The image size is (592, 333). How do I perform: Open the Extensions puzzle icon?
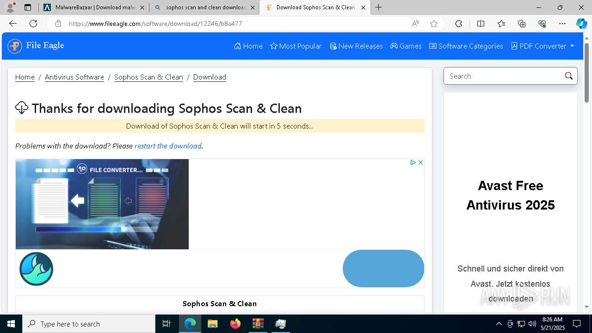point(458,24)
